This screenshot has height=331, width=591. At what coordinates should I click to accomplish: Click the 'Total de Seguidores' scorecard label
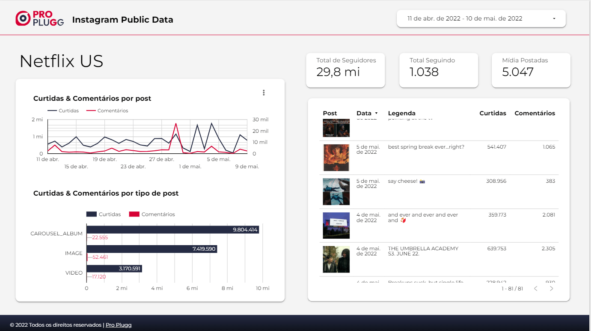click(x=346, y=61)
